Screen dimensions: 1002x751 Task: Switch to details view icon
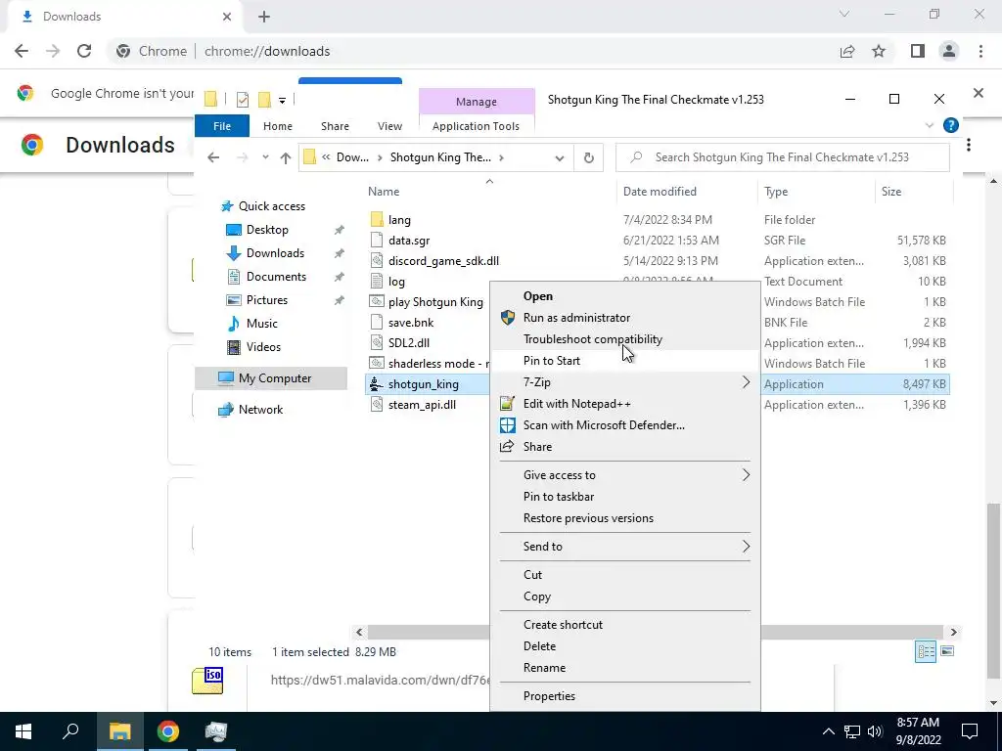(926, 651)
